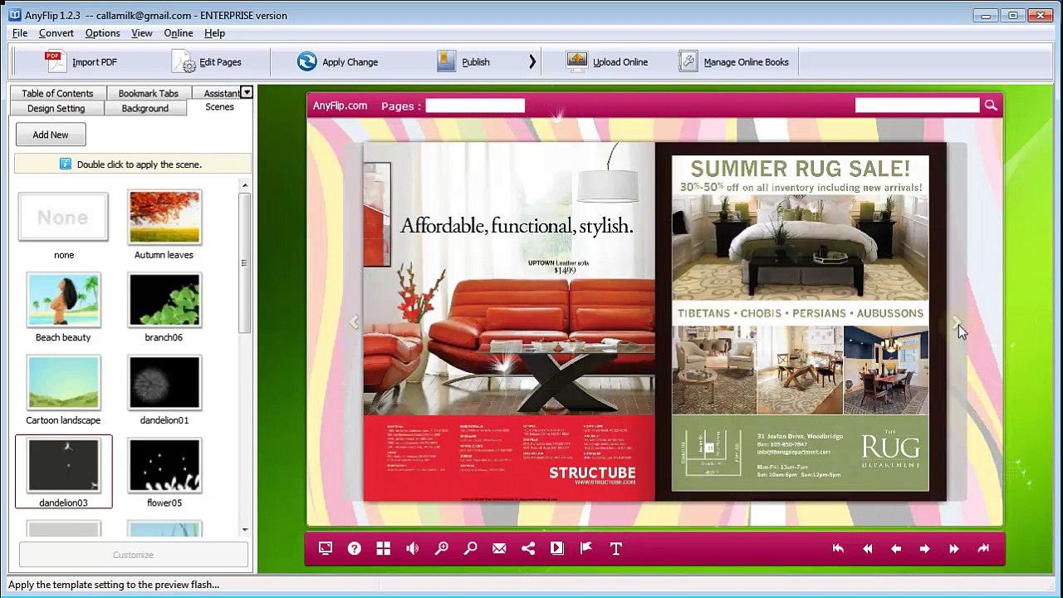Open the fullscreen view icon in the flipbook toolbar
Image resolution: width=1063 pixels, height=598 pixels.
click(326, 548)
